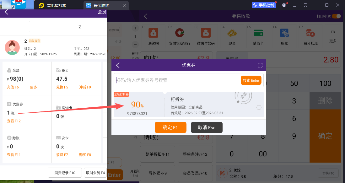Click 查看 F12 coupon link

[14, 121]
